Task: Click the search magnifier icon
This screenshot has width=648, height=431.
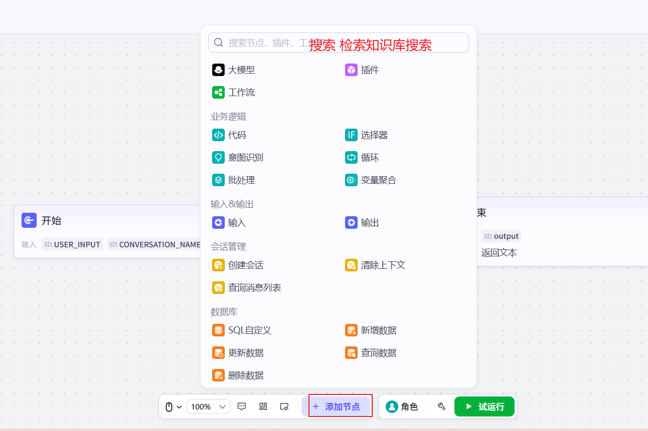Action: coord(218,43)
